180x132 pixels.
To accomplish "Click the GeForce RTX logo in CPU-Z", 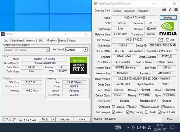I will tap(79, 65).
